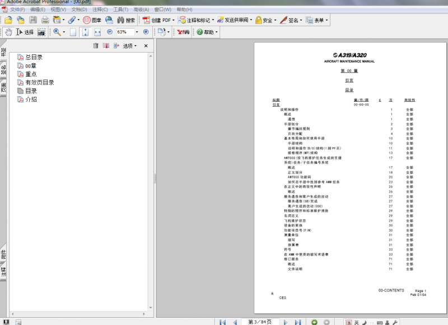
Task: Open the 重点 bookmark
Action: (x=31, y=74)
